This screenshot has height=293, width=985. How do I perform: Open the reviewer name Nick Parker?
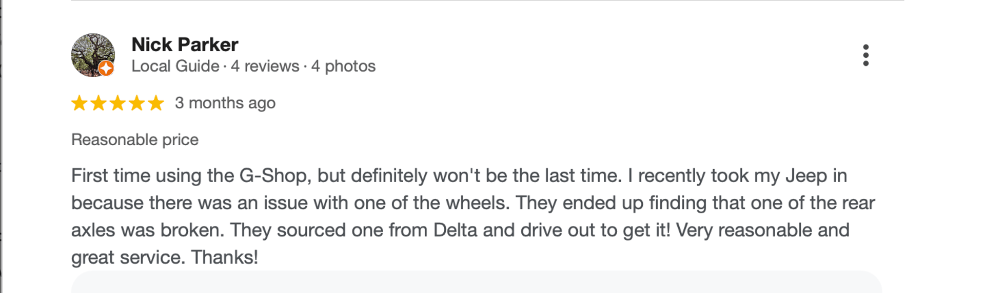point(185,45)
